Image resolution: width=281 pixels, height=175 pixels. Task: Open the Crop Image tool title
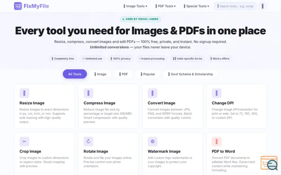(30, 152)
